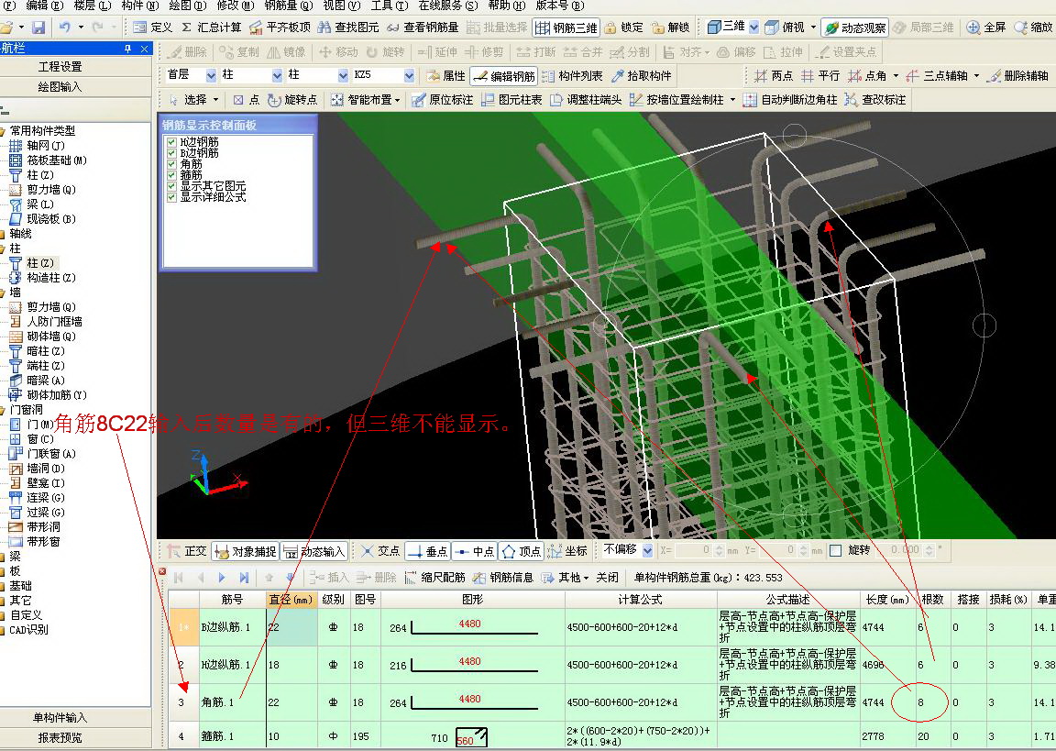Expand the 俯视 top view dropdown
The image size is (1056, 751).
point(814,28)
